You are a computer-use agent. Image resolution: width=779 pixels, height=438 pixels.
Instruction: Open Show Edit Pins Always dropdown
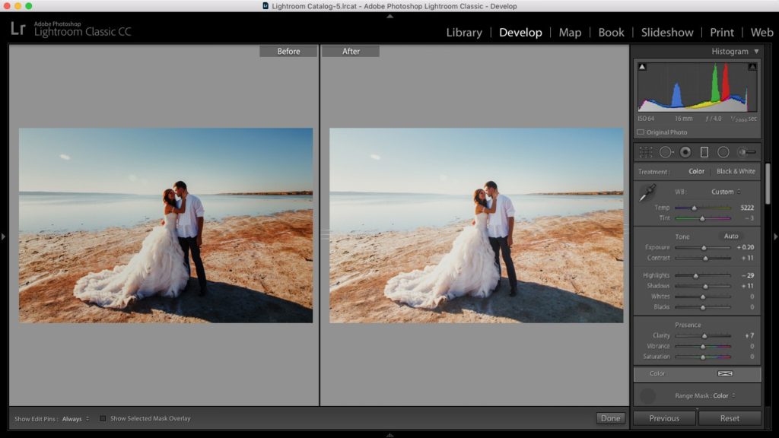point(75,419)
